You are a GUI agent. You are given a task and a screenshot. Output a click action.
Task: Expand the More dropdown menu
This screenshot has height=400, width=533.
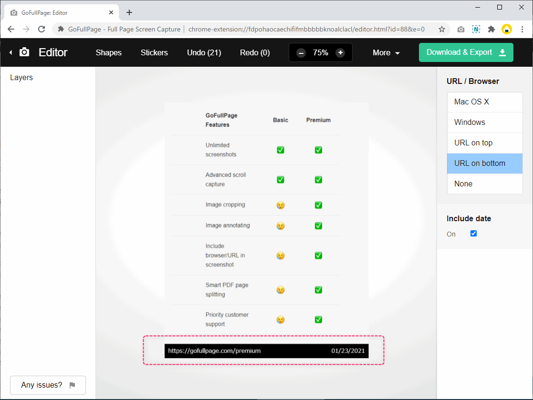386,52
